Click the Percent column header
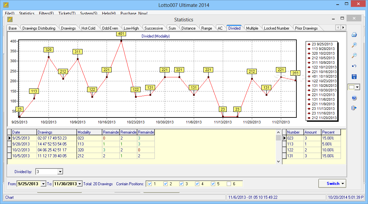 click(x=331, y=132)
